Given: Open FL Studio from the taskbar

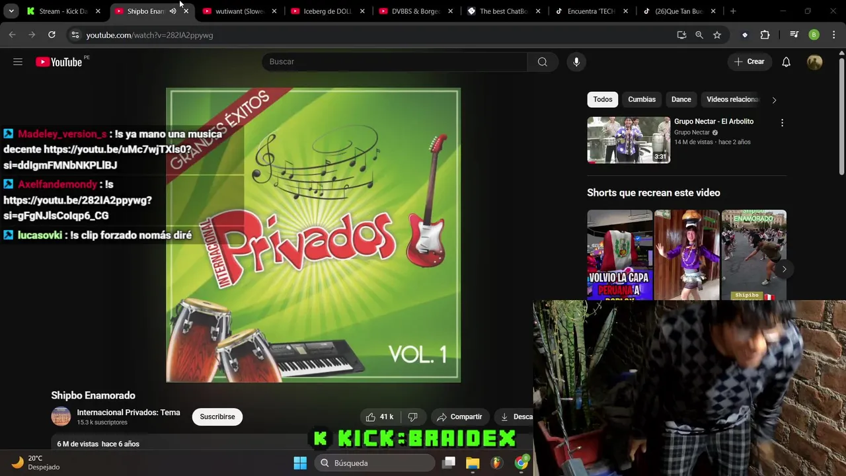Looking at the screenshot, I should coord(496,463).
